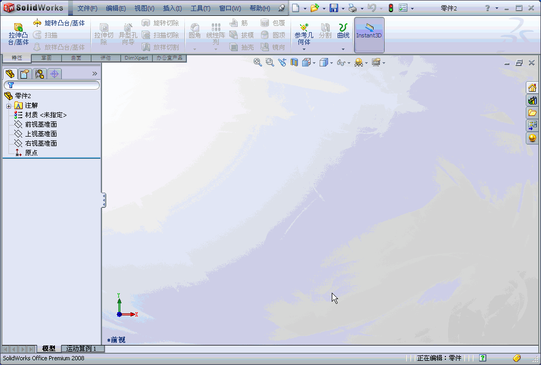Open the Hole Wizard (异型孔向导)
The image size is (541, 365).
click(128, 34)
